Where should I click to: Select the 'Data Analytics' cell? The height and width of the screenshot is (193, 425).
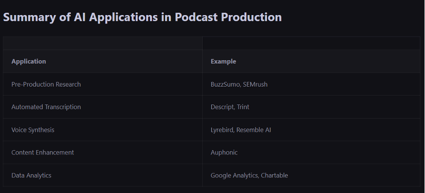(103, 176)
